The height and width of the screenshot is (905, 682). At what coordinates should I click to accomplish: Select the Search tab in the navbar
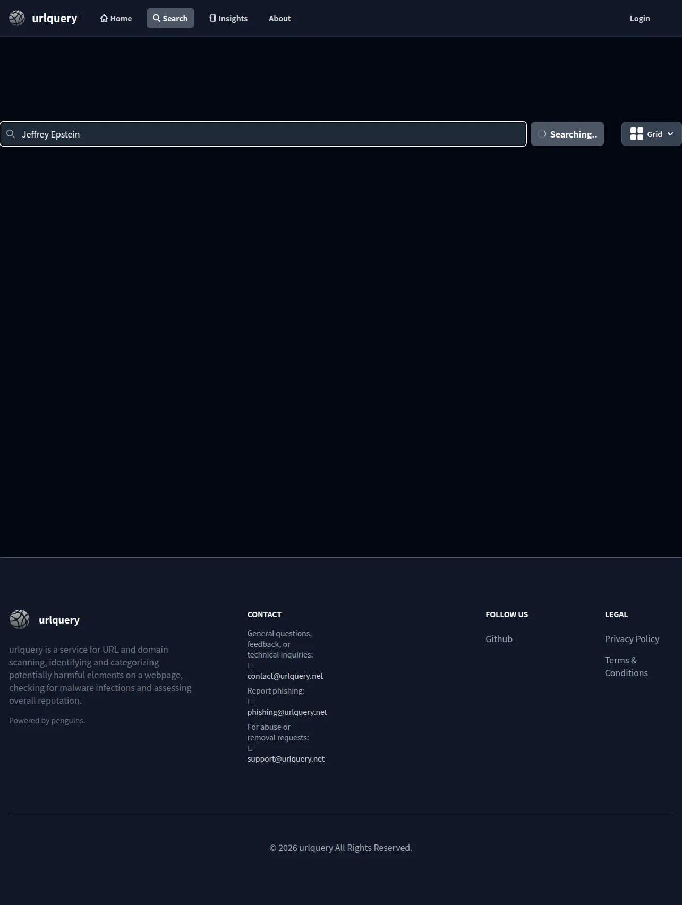[170, 18]
